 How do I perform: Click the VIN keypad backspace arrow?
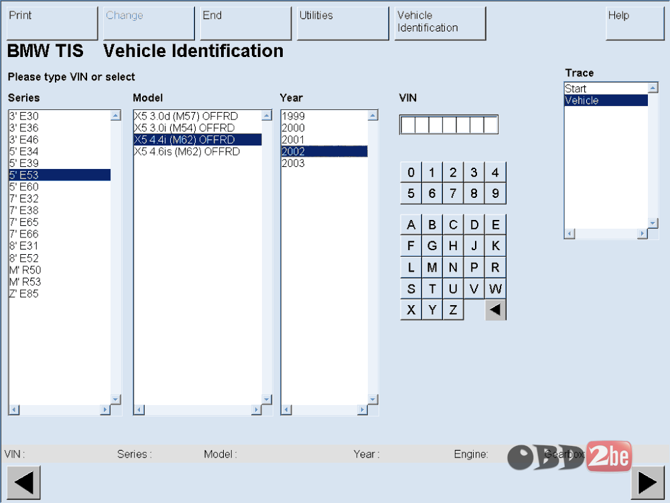[x=495, y=310]
